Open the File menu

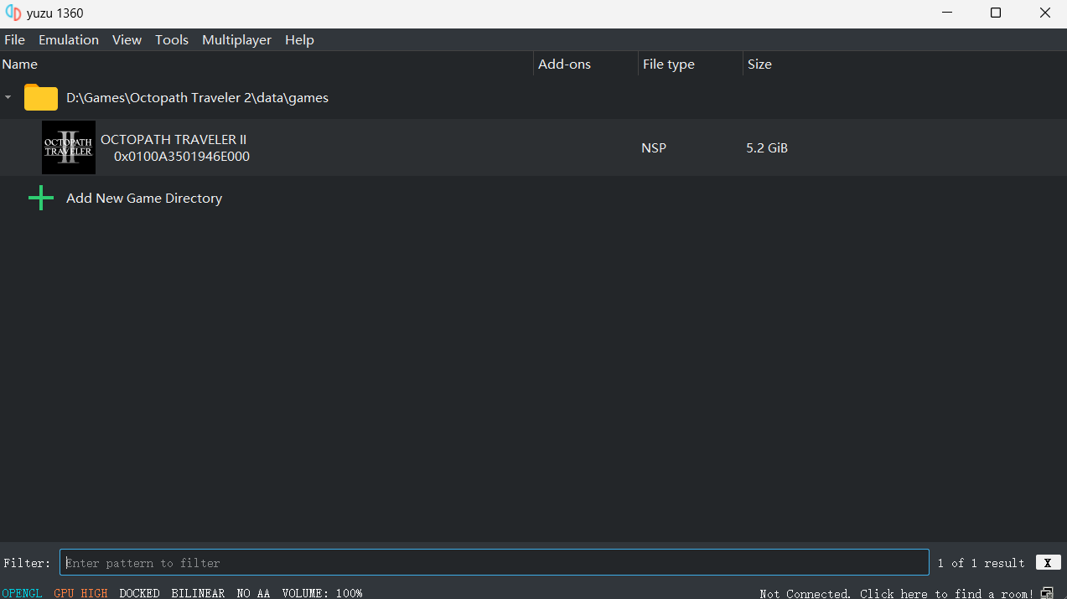[x=15, y=40]
